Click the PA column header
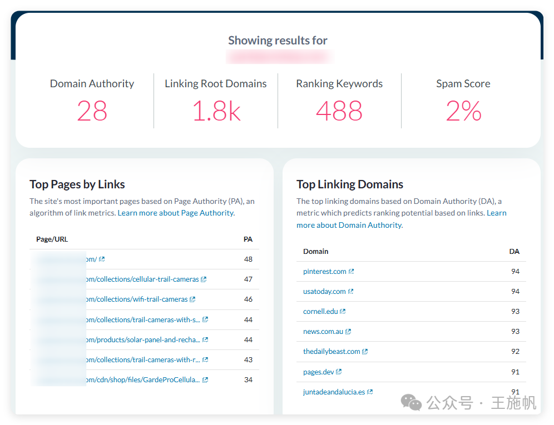This screenshot has width=554, height=425. pos(248,239)
